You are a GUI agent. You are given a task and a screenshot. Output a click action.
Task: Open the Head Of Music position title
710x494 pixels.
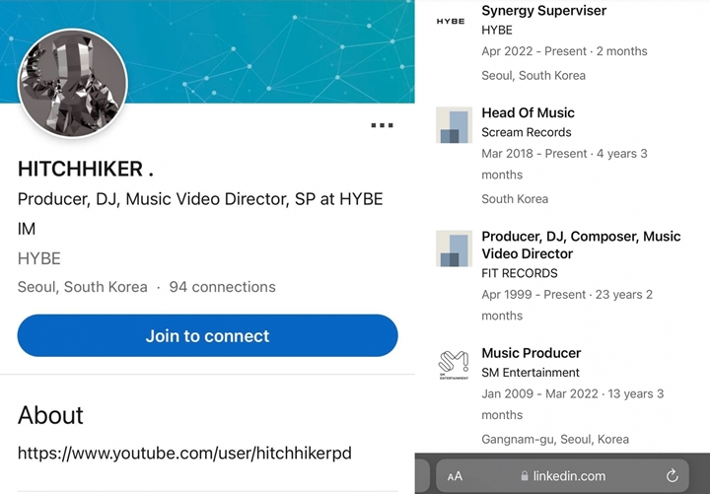(x=528, y=112)
